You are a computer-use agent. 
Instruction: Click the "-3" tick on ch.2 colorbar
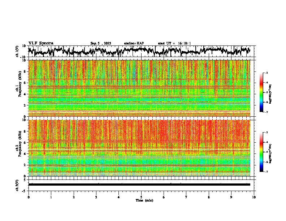266,133
